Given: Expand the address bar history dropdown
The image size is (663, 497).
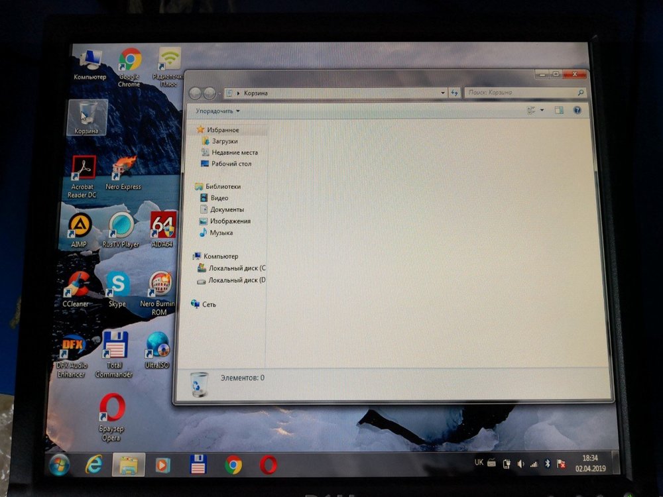Looking at the screenshot, I should [443, 93].
